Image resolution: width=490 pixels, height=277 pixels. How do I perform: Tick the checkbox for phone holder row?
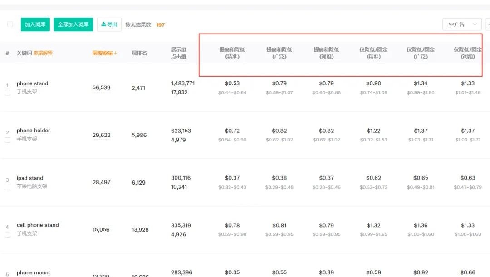8,140
